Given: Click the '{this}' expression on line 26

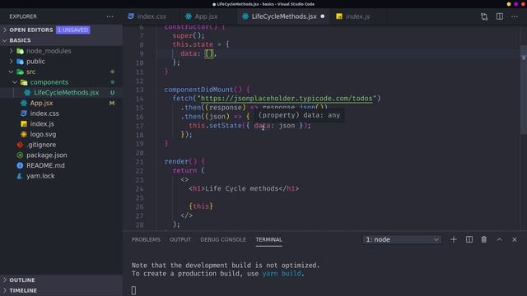Looking at the screenshot, I should tap(201, 206).
